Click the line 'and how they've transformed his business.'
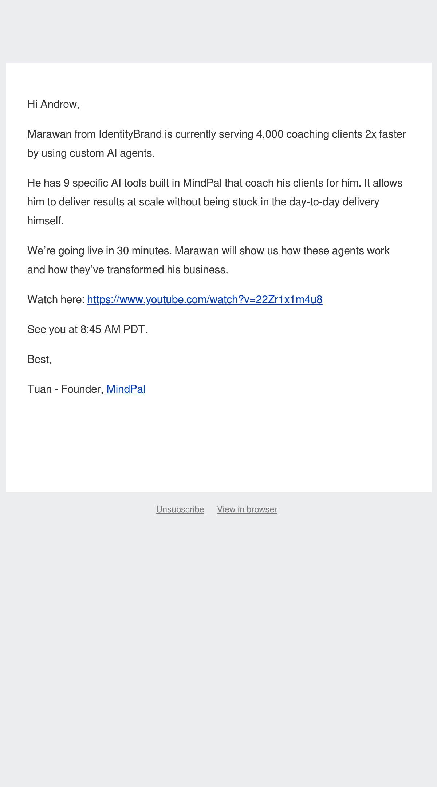The width and height of the screenshot is (437, 787). [128, 270]
